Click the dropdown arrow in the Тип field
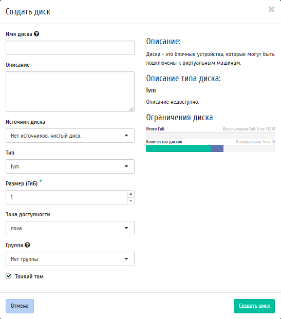Viewport: 281px width, 319px height. pyautogui.click(x=126, y=166)
